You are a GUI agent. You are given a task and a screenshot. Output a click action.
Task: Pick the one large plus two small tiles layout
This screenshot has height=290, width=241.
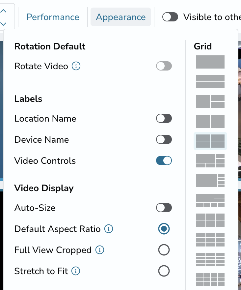[x=210, y=101]
